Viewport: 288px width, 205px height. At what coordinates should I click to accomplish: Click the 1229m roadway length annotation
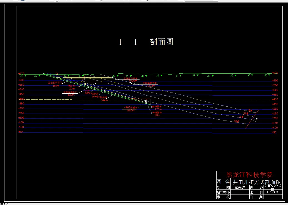[x=133, y=81]
